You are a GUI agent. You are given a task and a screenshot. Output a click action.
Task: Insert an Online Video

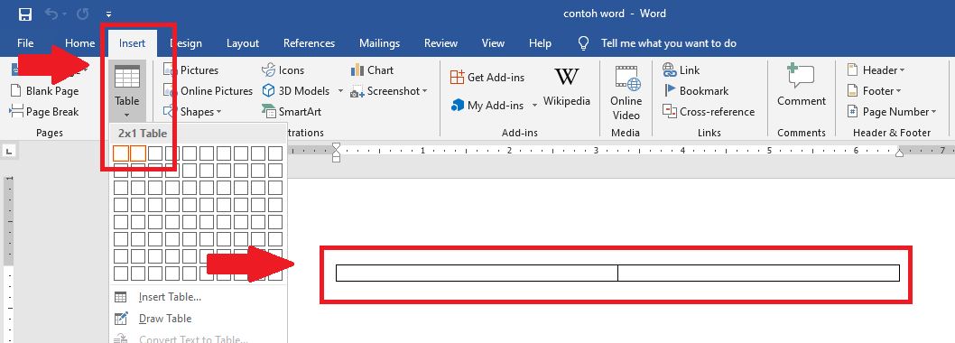tap(626, 93)
